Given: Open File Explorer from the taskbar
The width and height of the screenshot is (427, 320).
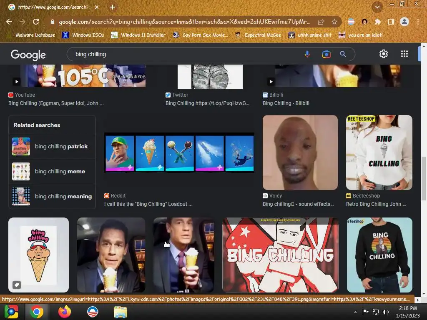Looking at the screenshot, I should [120, 312].
